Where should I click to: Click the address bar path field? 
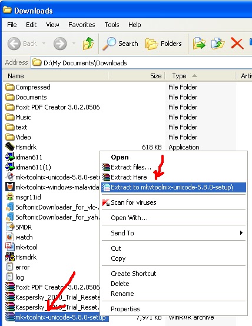pos(141,63)
